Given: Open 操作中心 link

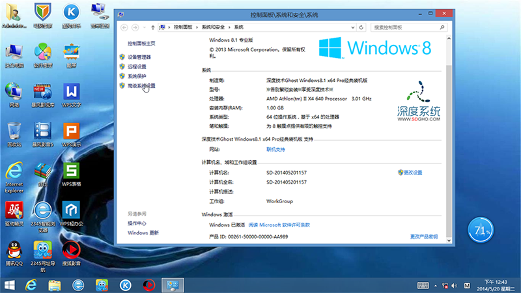Looking at the screenshot, I should pos(137,223).
